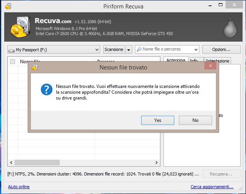
Task: Click the right arrow of the horizontal scrollbar
Action: pos(156,162)
